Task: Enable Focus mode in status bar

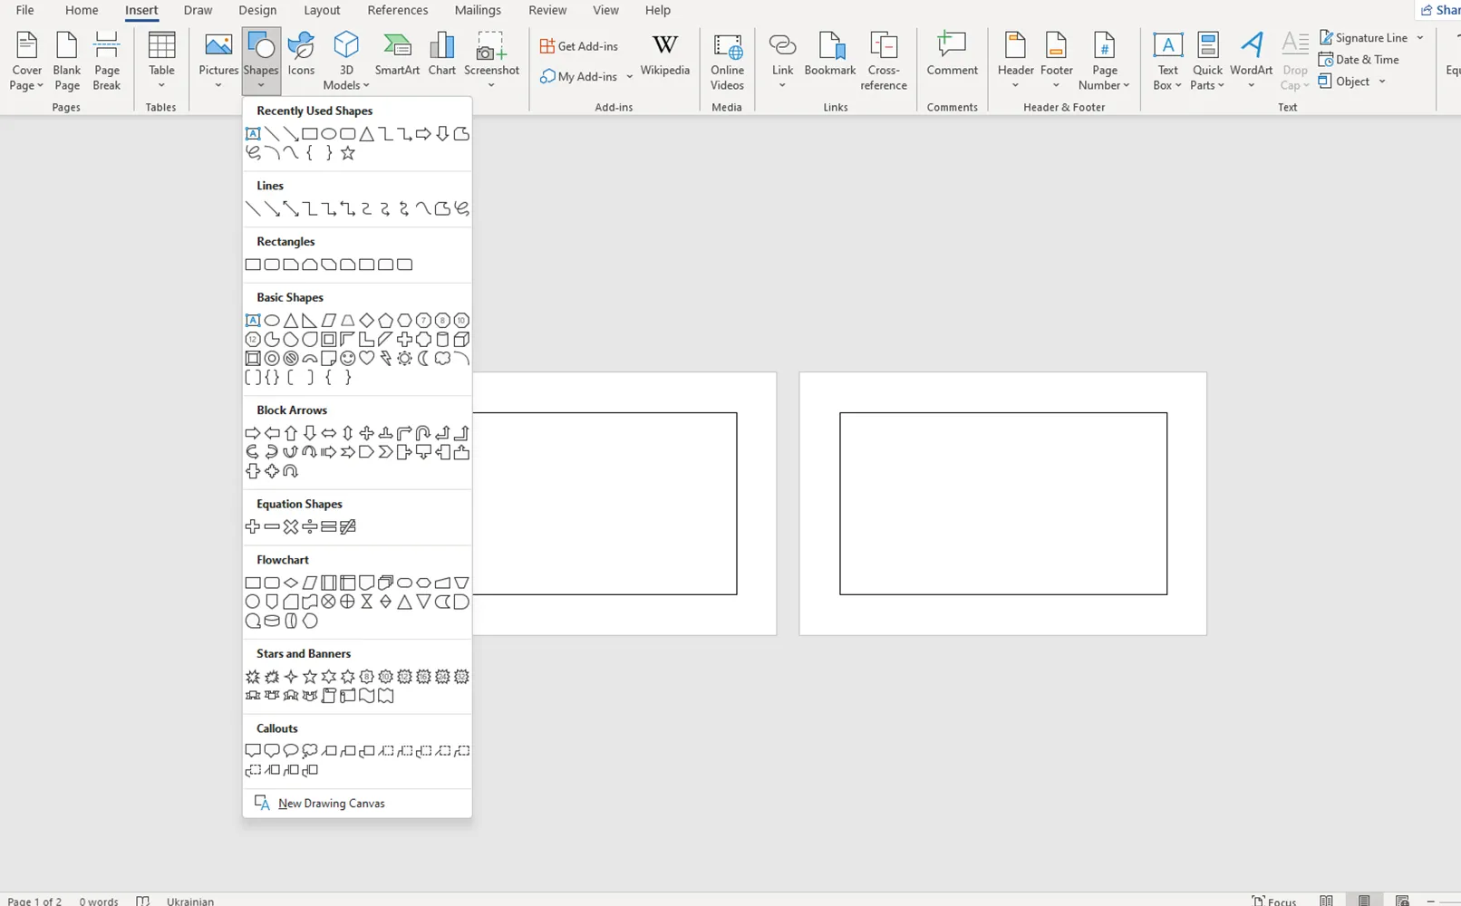Action: [x=1274, y=901]
